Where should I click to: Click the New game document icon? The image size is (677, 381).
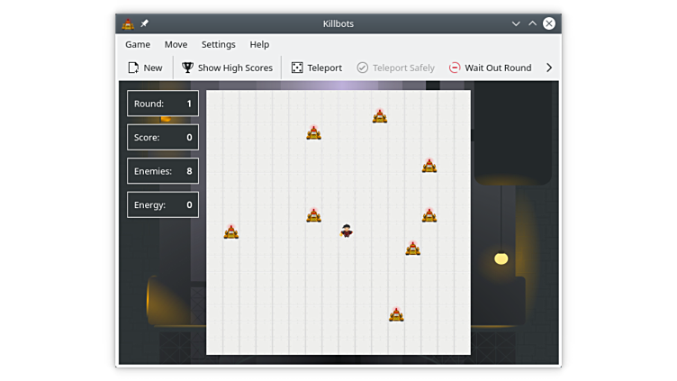click(x=133, y=68)
